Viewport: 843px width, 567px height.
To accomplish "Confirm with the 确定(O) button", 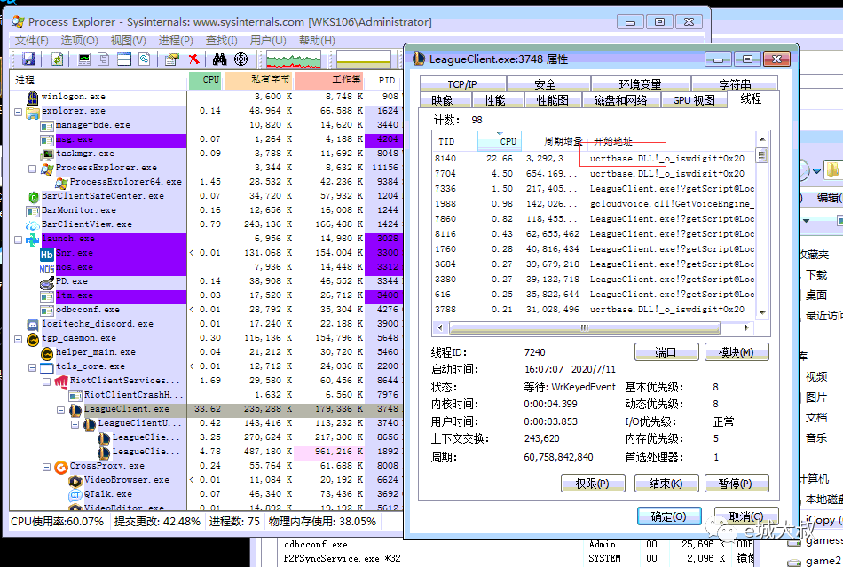I will pyautogui.click(x=669, y=516).
